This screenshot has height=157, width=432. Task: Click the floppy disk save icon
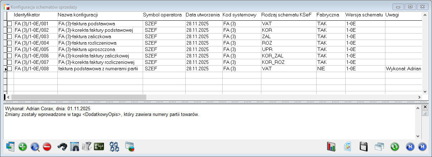pos(364,146)
